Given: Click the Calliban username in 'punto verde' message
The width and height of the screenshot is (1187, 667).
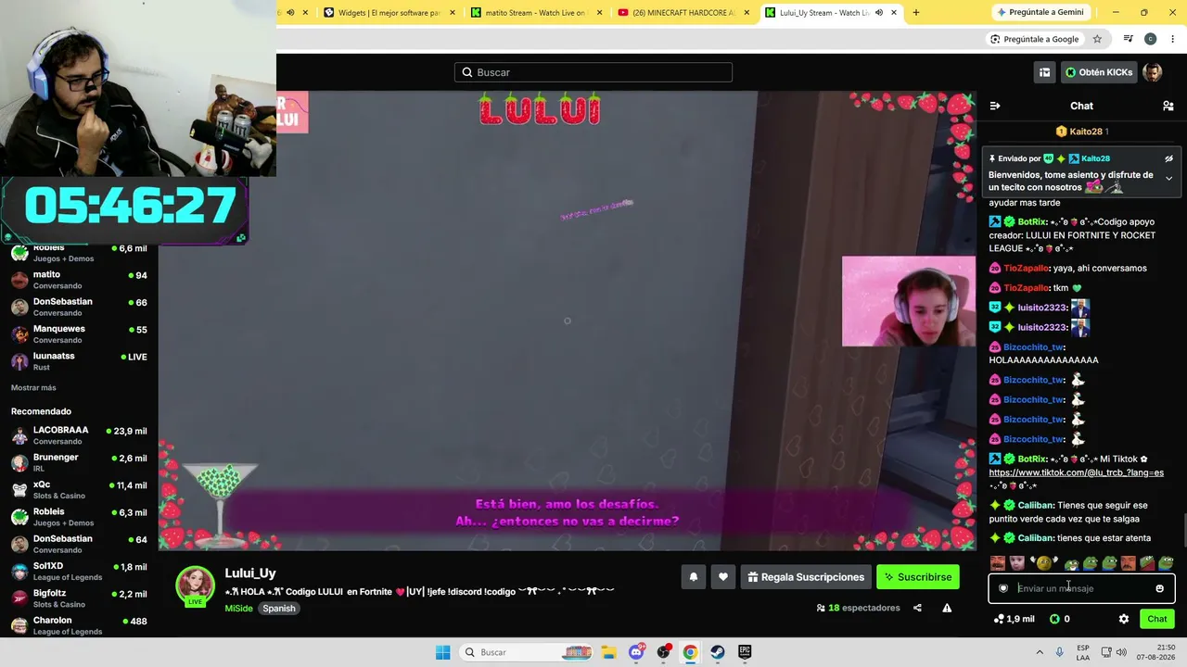Looking at the screenshot, I should click(x=1036, y=506).
